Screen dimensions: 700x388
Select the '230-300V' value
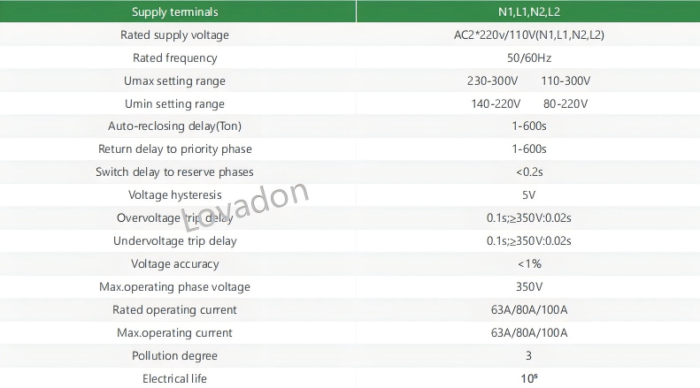coord(492,81)
